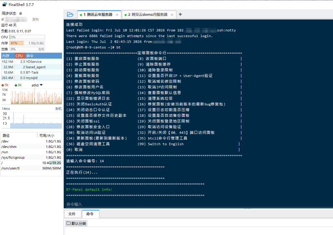Click the 复制 link next to IP
The width and height of the screenshot is (333, 235).
35,19
